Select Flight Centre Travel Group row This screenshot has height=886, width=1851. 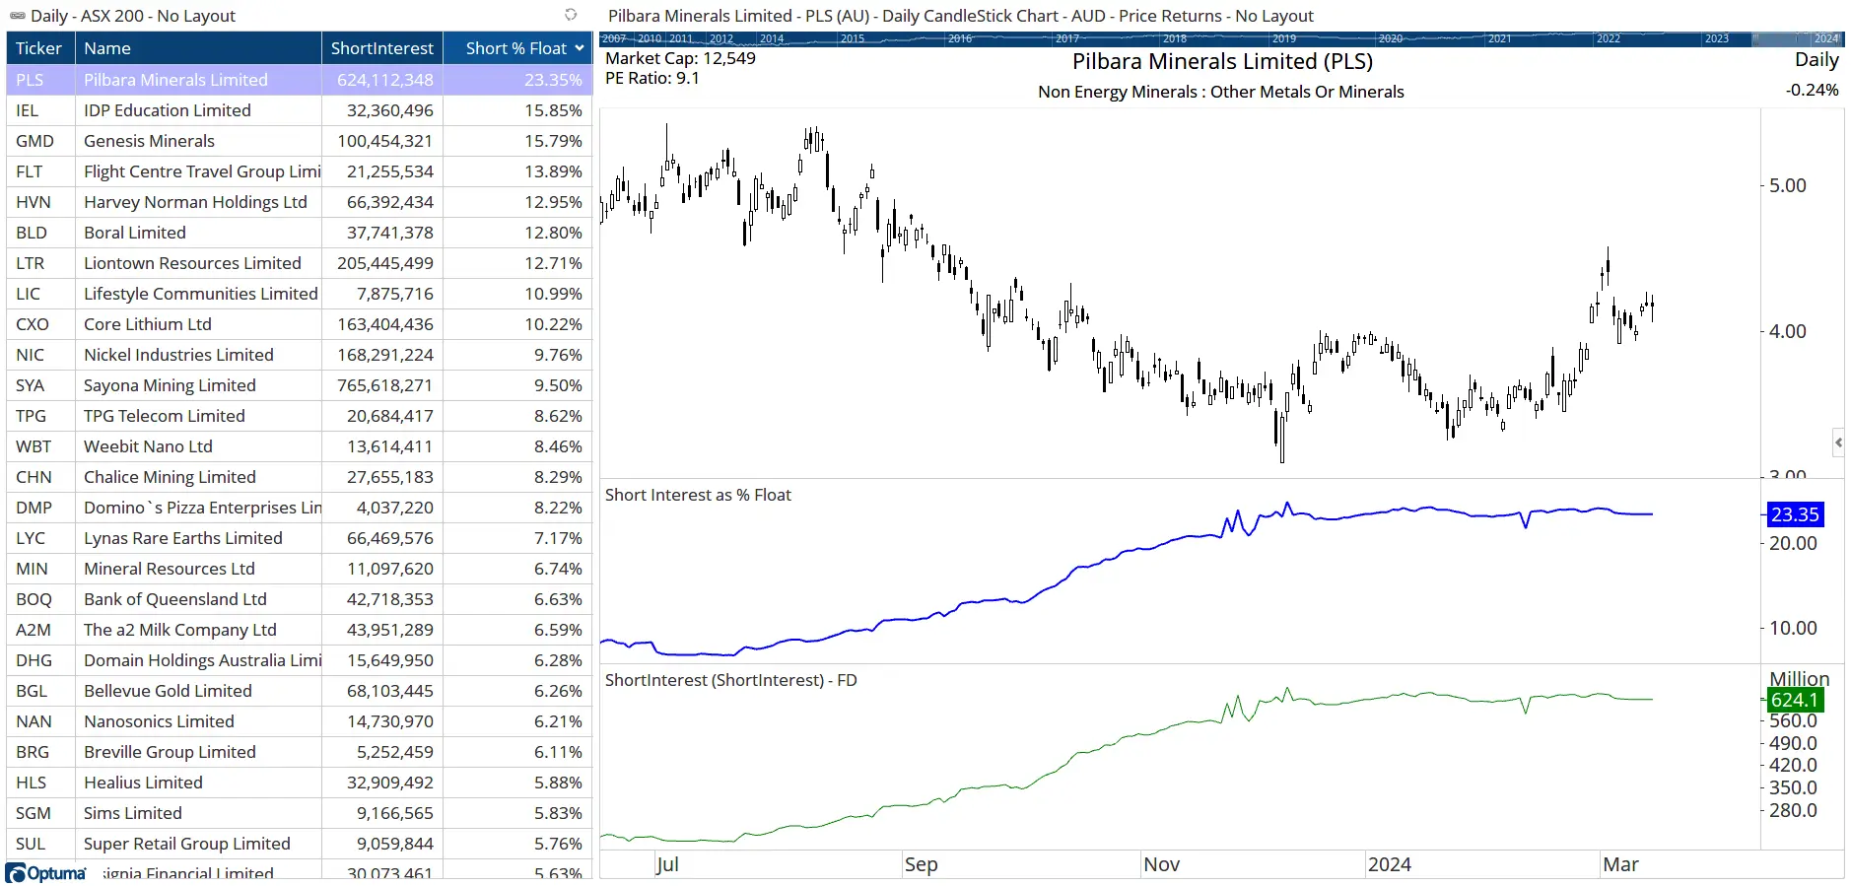(299, 171)
